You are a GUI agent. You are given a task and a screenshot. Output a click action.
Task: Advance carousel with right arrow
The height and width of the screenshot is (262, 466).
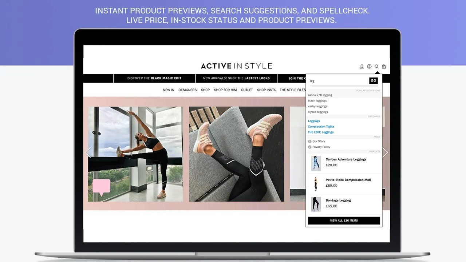pyautogui.click(x=386, y=152)
